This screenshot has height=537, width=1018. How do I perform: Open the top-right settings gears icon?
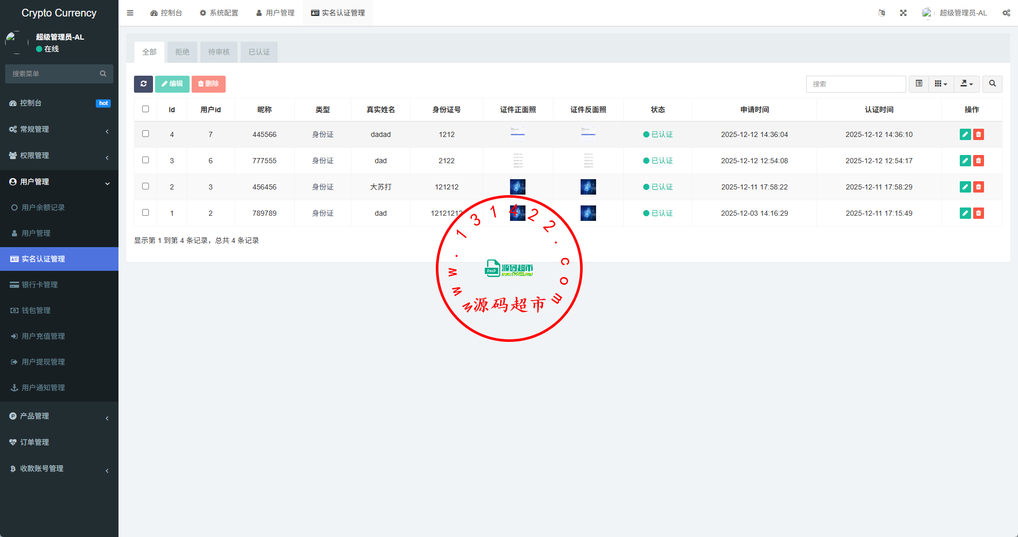(1006, 13)
